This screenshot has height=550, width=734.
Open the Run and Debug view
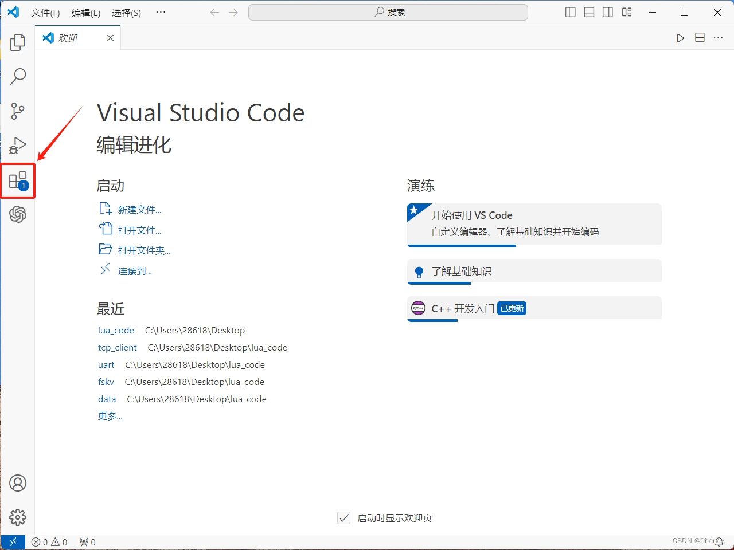pos(18,146)
